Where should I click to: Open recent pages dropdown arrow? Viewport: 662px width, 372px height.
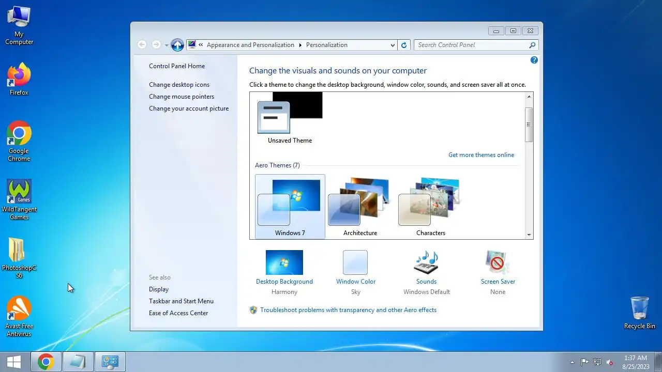tap(167, 45)
